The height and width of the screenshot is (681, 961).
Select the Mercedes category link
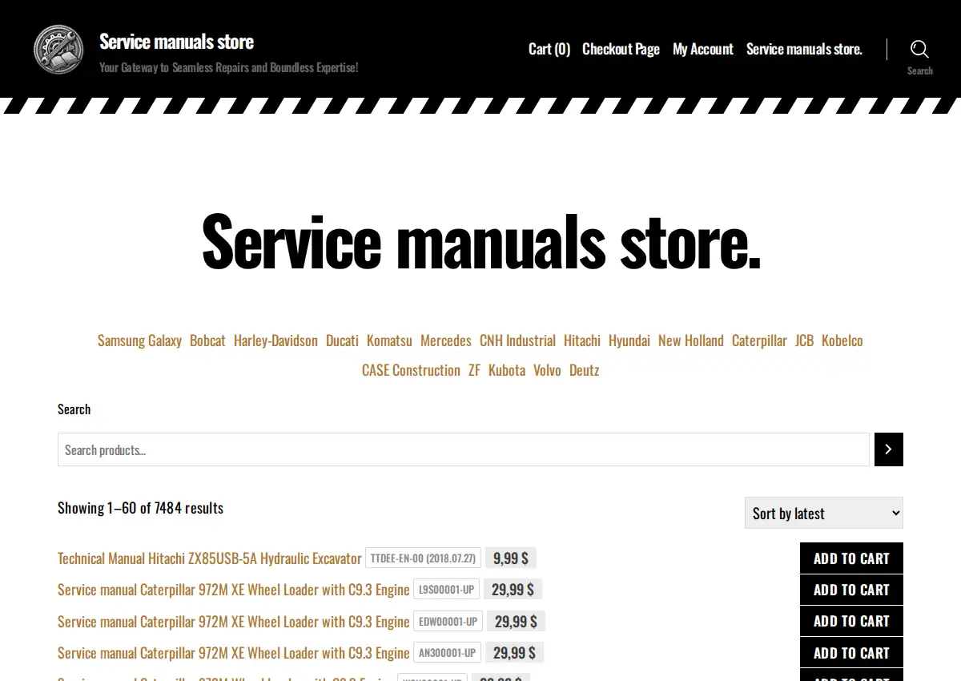(x=446, y=340)
